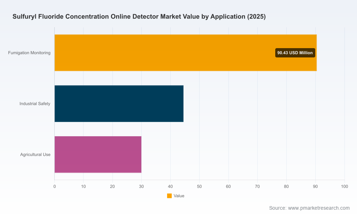Click the 0 tick on the x-axis
357x214 pixels.
pyautogui.click(x=55, y=187)
